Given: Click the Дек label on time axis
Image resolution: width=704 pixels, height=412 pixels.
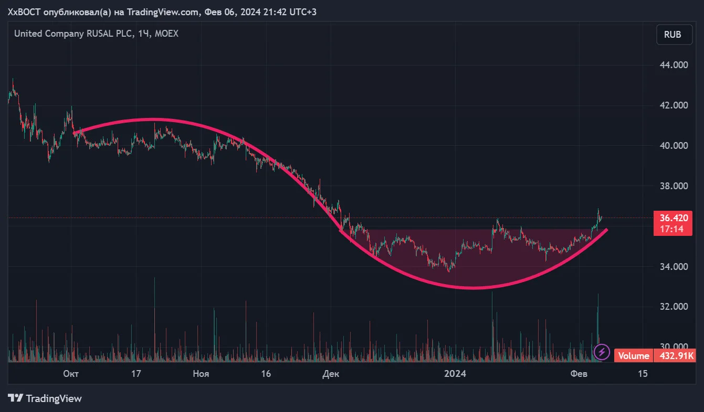Looking at the screenshot, I should (x=331, y=374).
